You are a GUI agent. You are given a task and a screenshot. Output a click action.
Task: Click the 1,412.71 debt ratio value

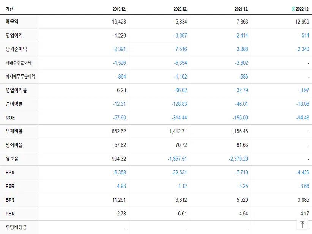click(x=178, y=132)
